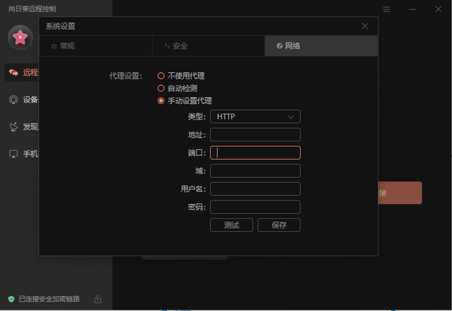Open the hamburger menu in Sunlogin window
The height and width of the screenshot is (311, 452).
pyautogui.click(x=386, y=10)
